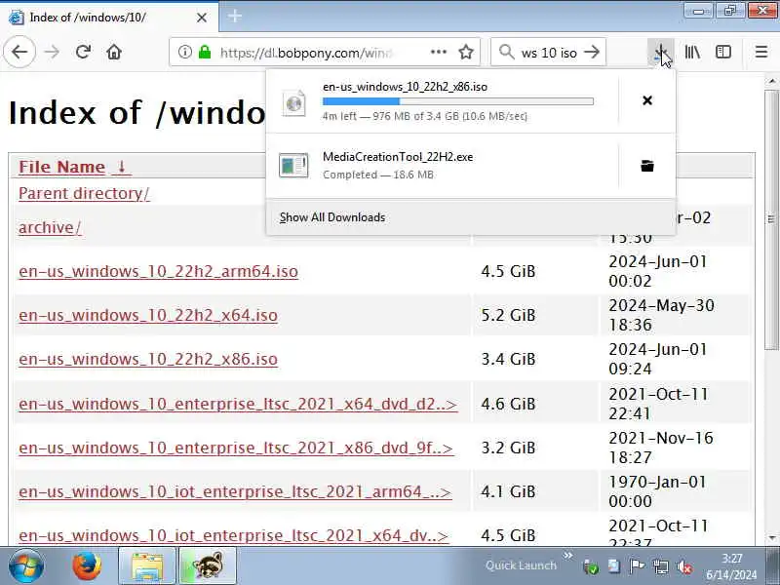
Task: Download en-us_windows_10_22h2_arm64.iso
Action: coord(158,272)
